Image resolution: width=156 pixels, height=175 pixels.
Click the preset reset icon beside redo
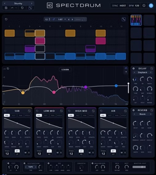[x=22, y=8]
